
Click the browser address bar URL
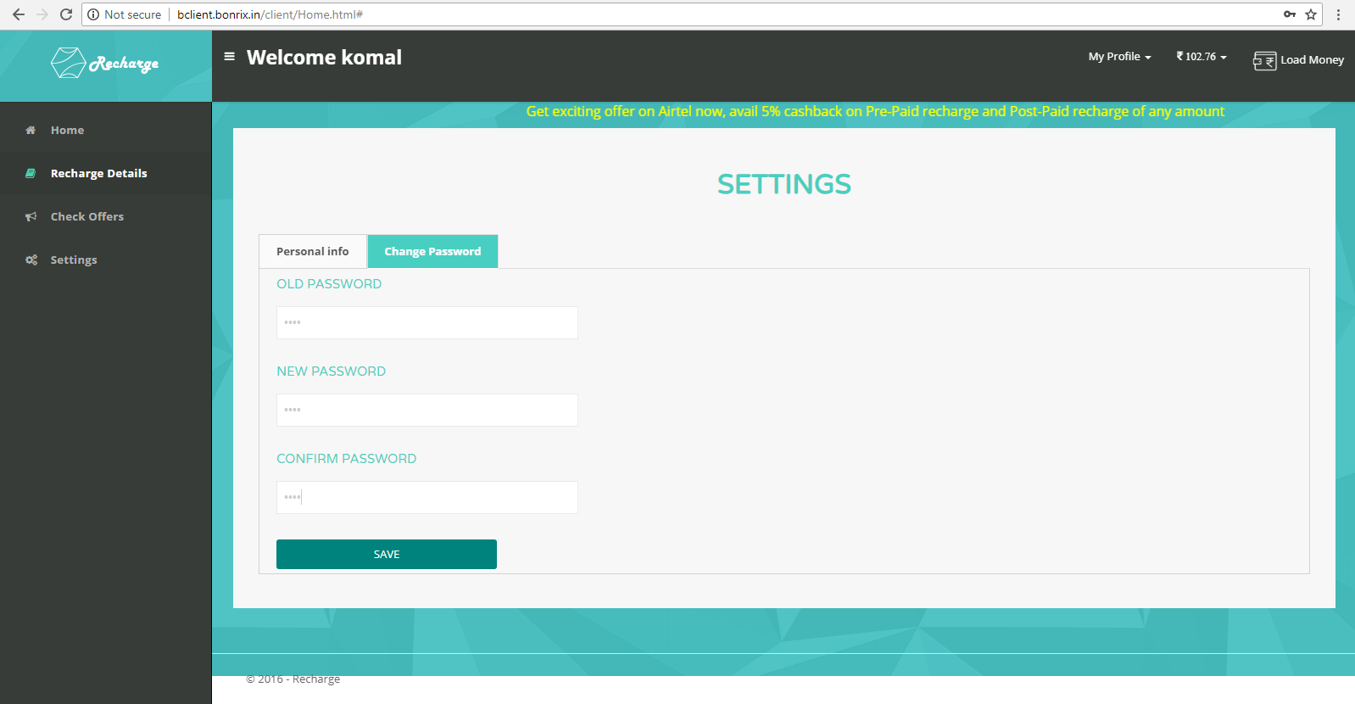point(270,14)
